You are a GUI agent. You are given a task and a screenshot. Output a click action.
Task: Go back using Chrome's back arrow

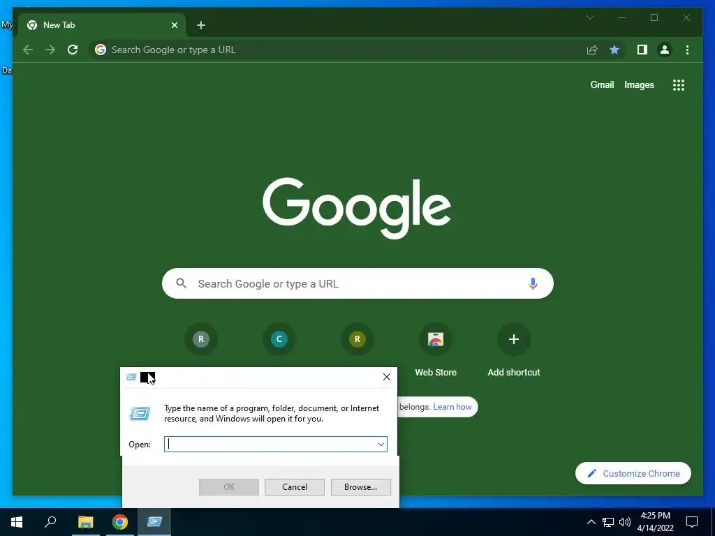point(28,50)
